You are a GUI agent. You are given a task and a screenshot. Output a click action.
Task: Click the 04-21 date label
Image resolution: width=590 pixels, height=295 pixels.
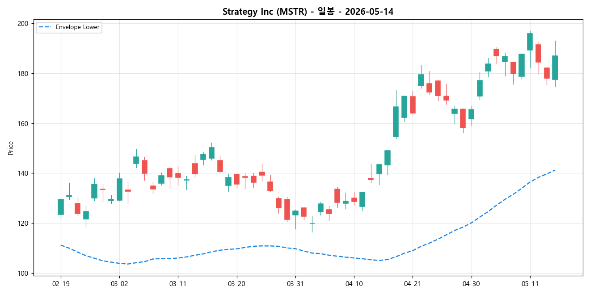pos(413,283)
